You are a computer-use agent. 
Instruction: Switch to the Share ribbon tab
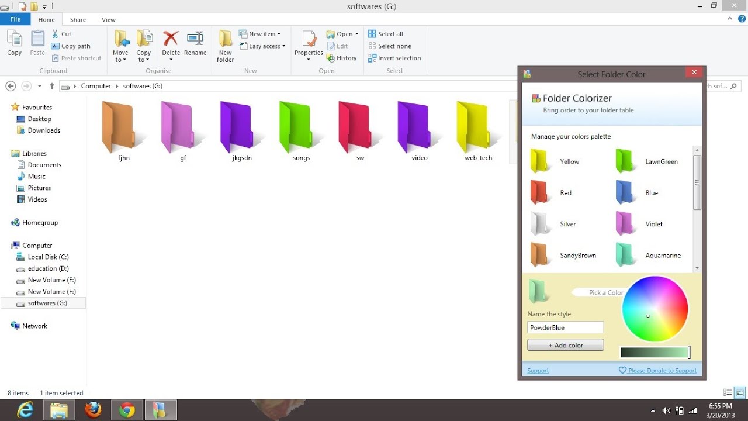click(78, 19)
